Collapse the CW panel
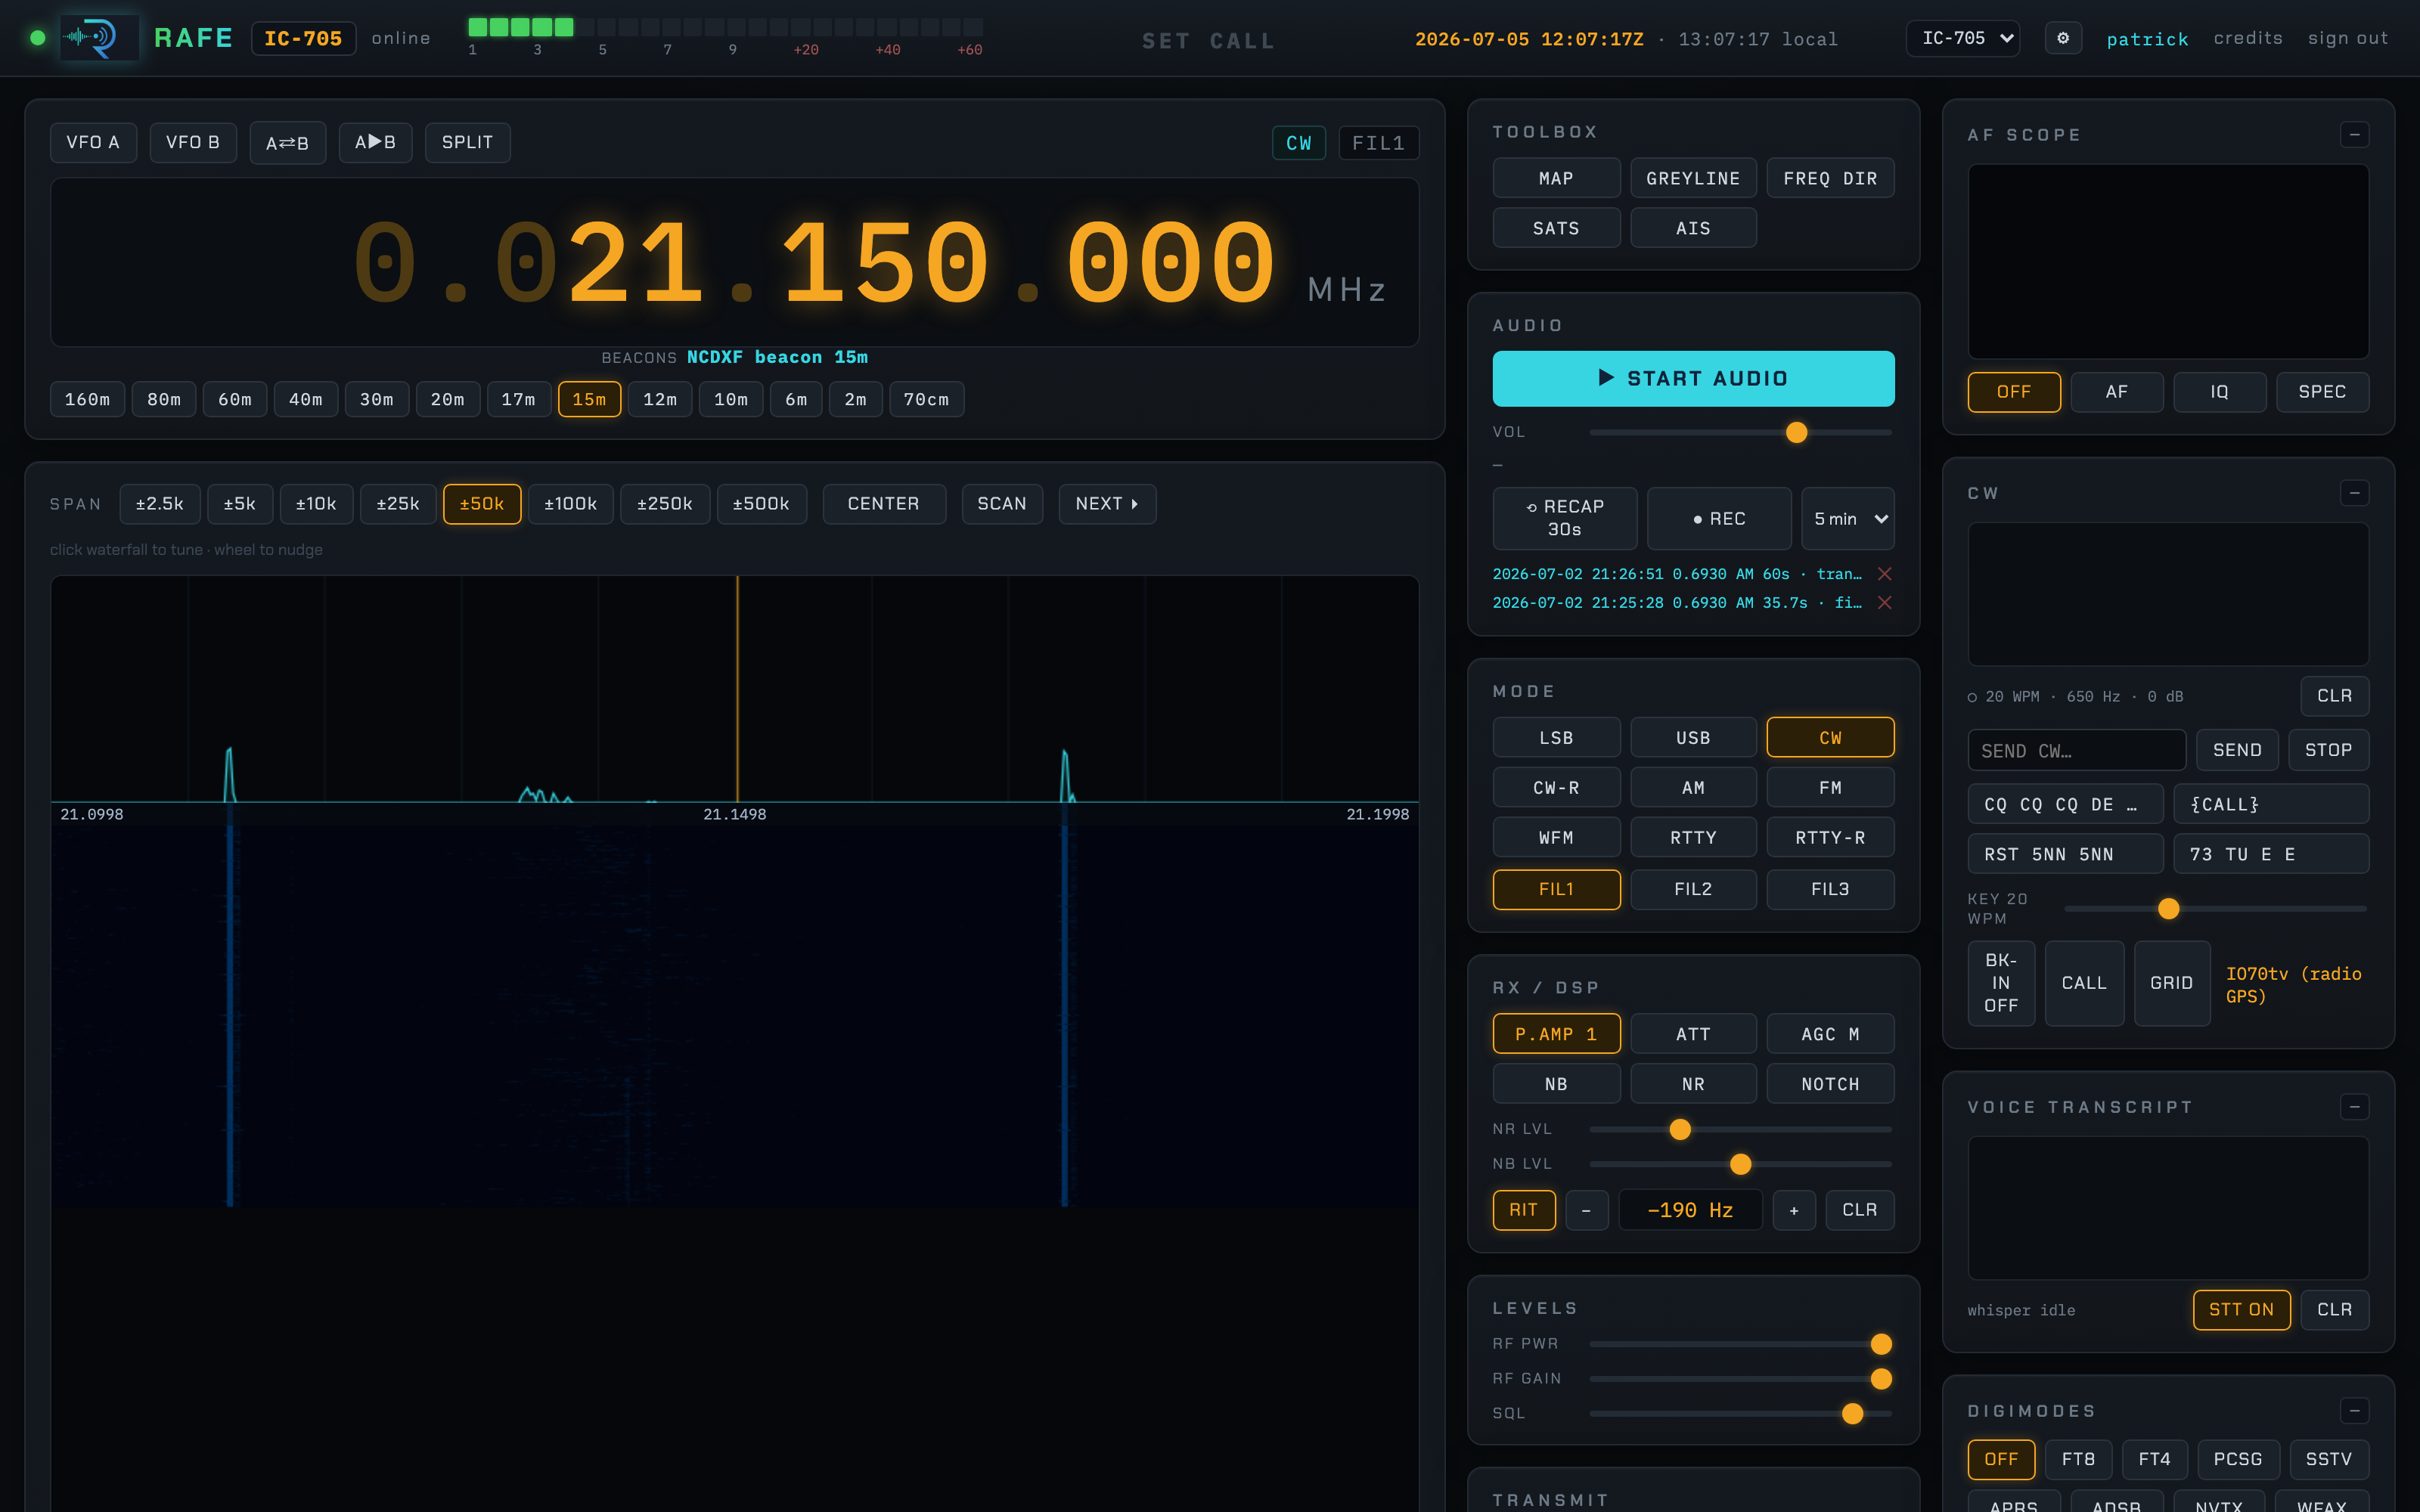The image size is (2420, 1512). click(x=2354, y=493)
